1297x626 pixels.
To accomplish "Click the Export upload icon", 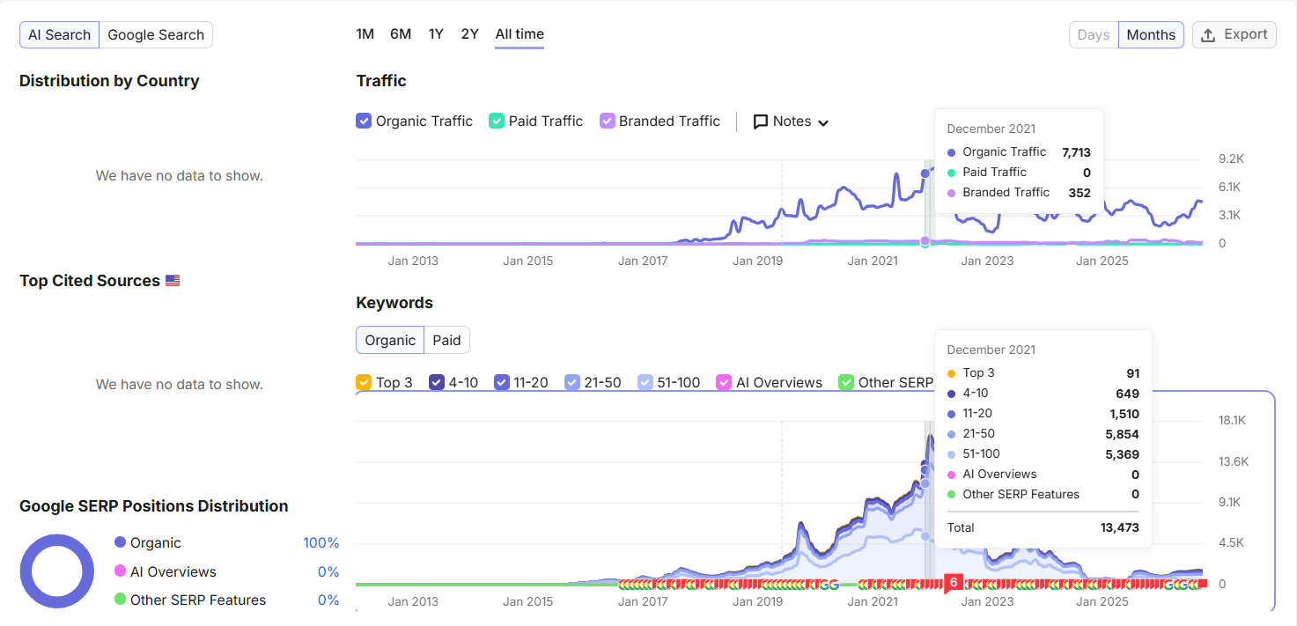I will point(1208,34).
